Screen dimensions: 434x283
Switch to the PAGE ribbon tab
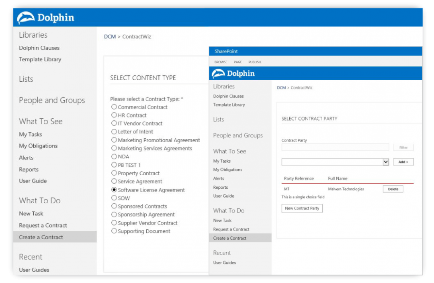[238, 62]
